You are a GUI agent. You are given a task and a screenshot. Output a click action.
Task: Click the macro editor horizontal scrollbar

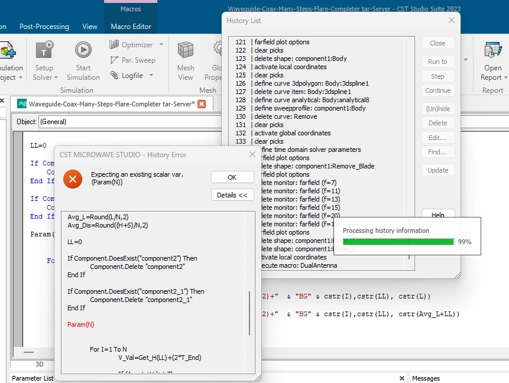[28, 352]
